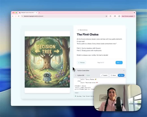This screenshot has height=117, width=147.
Task: Open the extensions puzzle icon
Action: (111, 16)
